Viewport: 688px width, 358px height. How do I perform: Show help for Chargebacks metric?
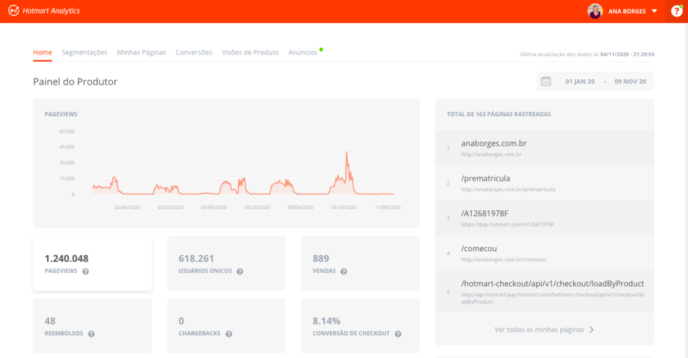point(228,334)
